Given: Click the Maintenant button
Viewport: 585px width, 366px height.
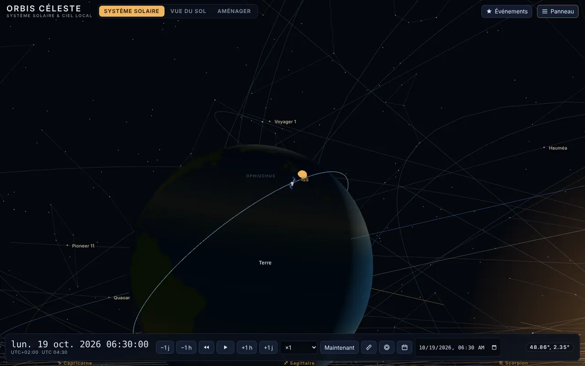Looking at the screenshot, I should 339,348.
